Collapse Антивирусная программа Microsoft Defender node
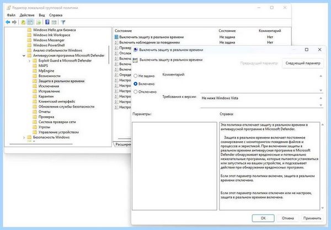This screenshot has width=331, height=230. coord(24,56)
